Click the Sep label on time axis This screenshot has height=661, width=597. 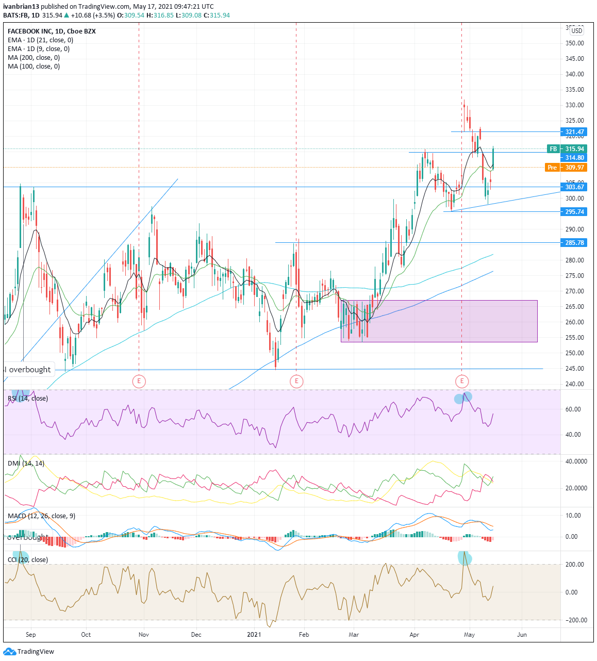[30, 635]
